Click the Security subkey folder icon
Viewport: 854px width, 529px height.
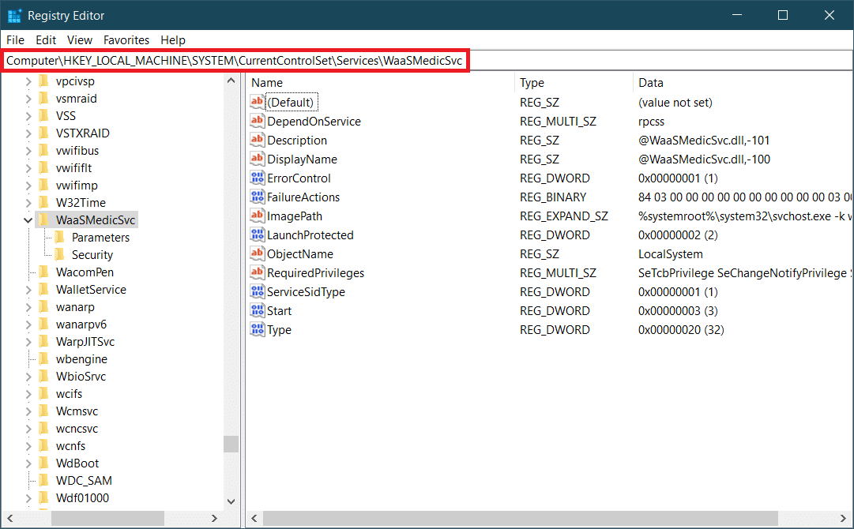[x=59, y=255]
